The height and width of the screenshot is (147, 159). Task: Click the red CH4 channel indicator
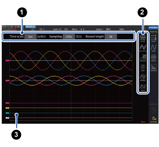pos(15,29)
